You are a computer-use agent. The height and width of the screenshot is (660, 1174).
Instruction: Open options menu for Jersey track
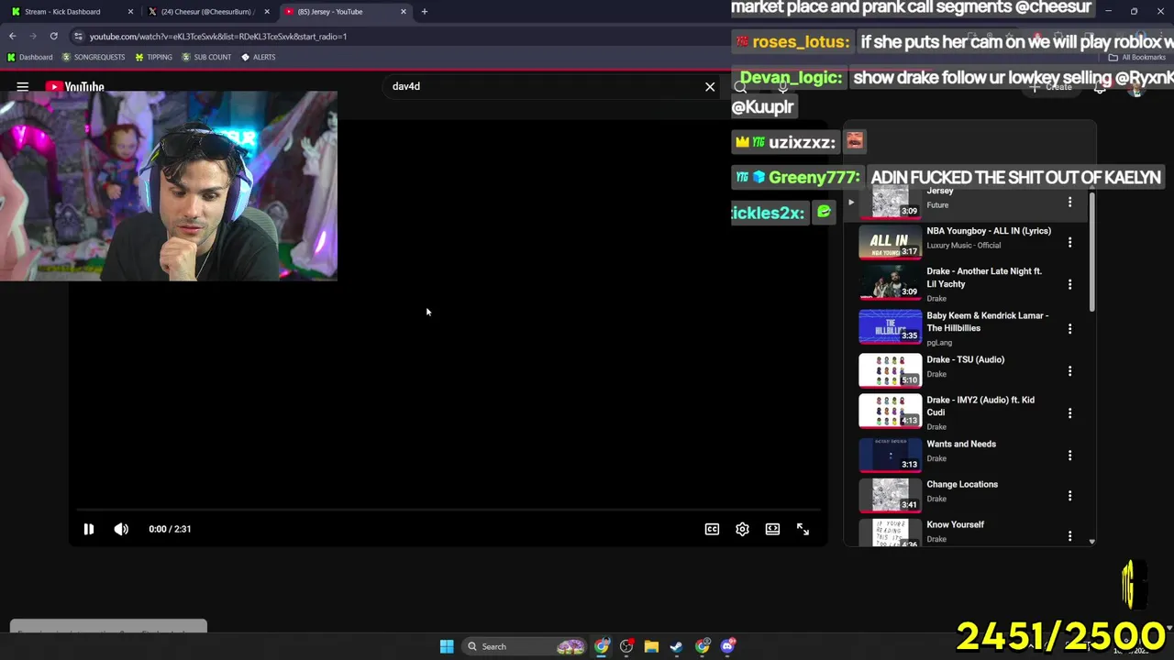point(1069,202)
